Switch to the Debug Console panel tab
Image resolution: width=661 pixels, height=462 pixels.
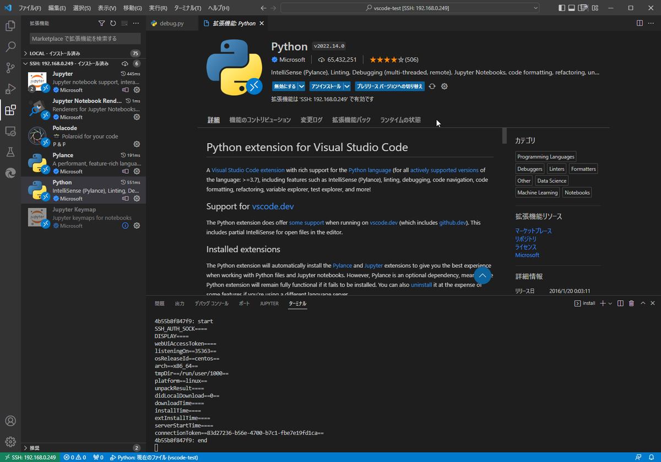[212, 303]
